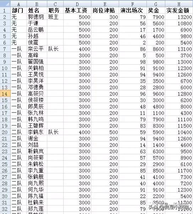
Task: Select the cell containing 郑九莲
Action: (37, 209)
